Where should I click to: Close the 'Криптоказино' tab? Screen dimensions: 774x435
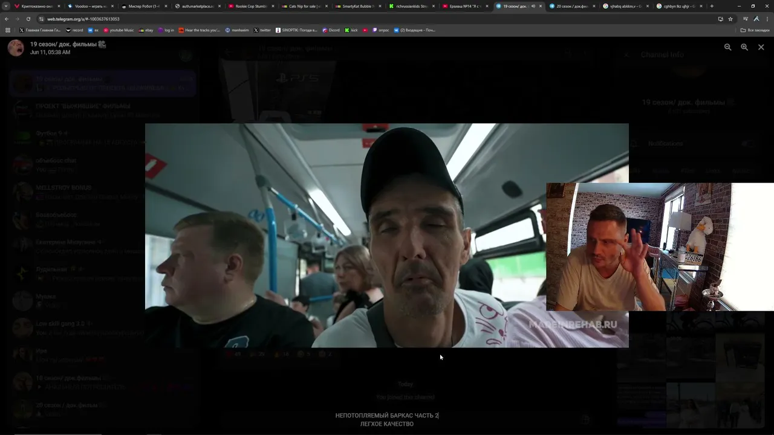59,6
